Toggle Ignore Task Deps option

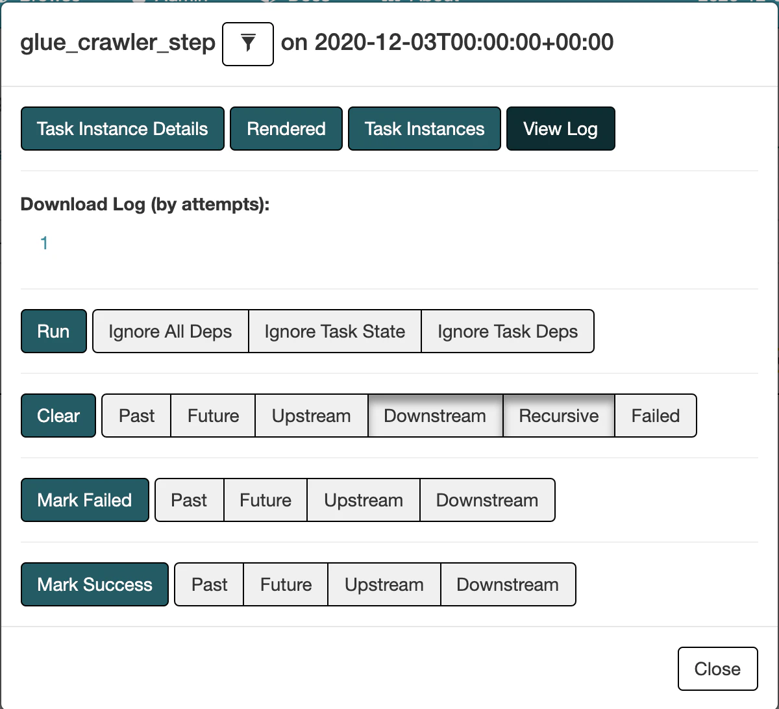pos(508,331)
